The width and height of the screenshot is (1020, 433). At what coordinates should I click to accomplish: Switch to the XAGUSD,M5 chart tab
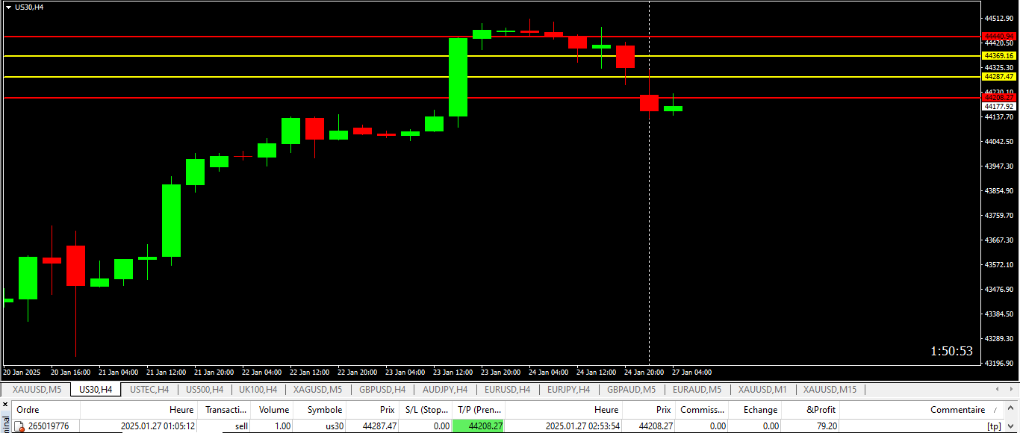tap(317, 390)
